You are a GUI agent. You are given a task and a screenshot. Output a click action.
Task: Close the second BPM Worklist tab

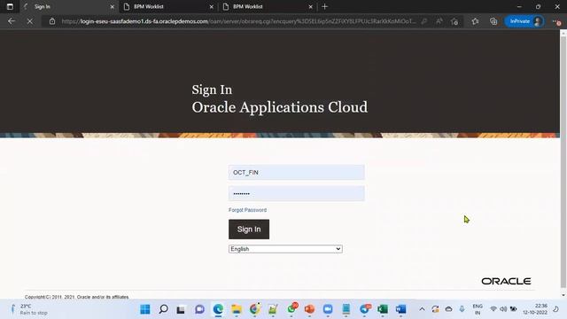pos(311,6)
